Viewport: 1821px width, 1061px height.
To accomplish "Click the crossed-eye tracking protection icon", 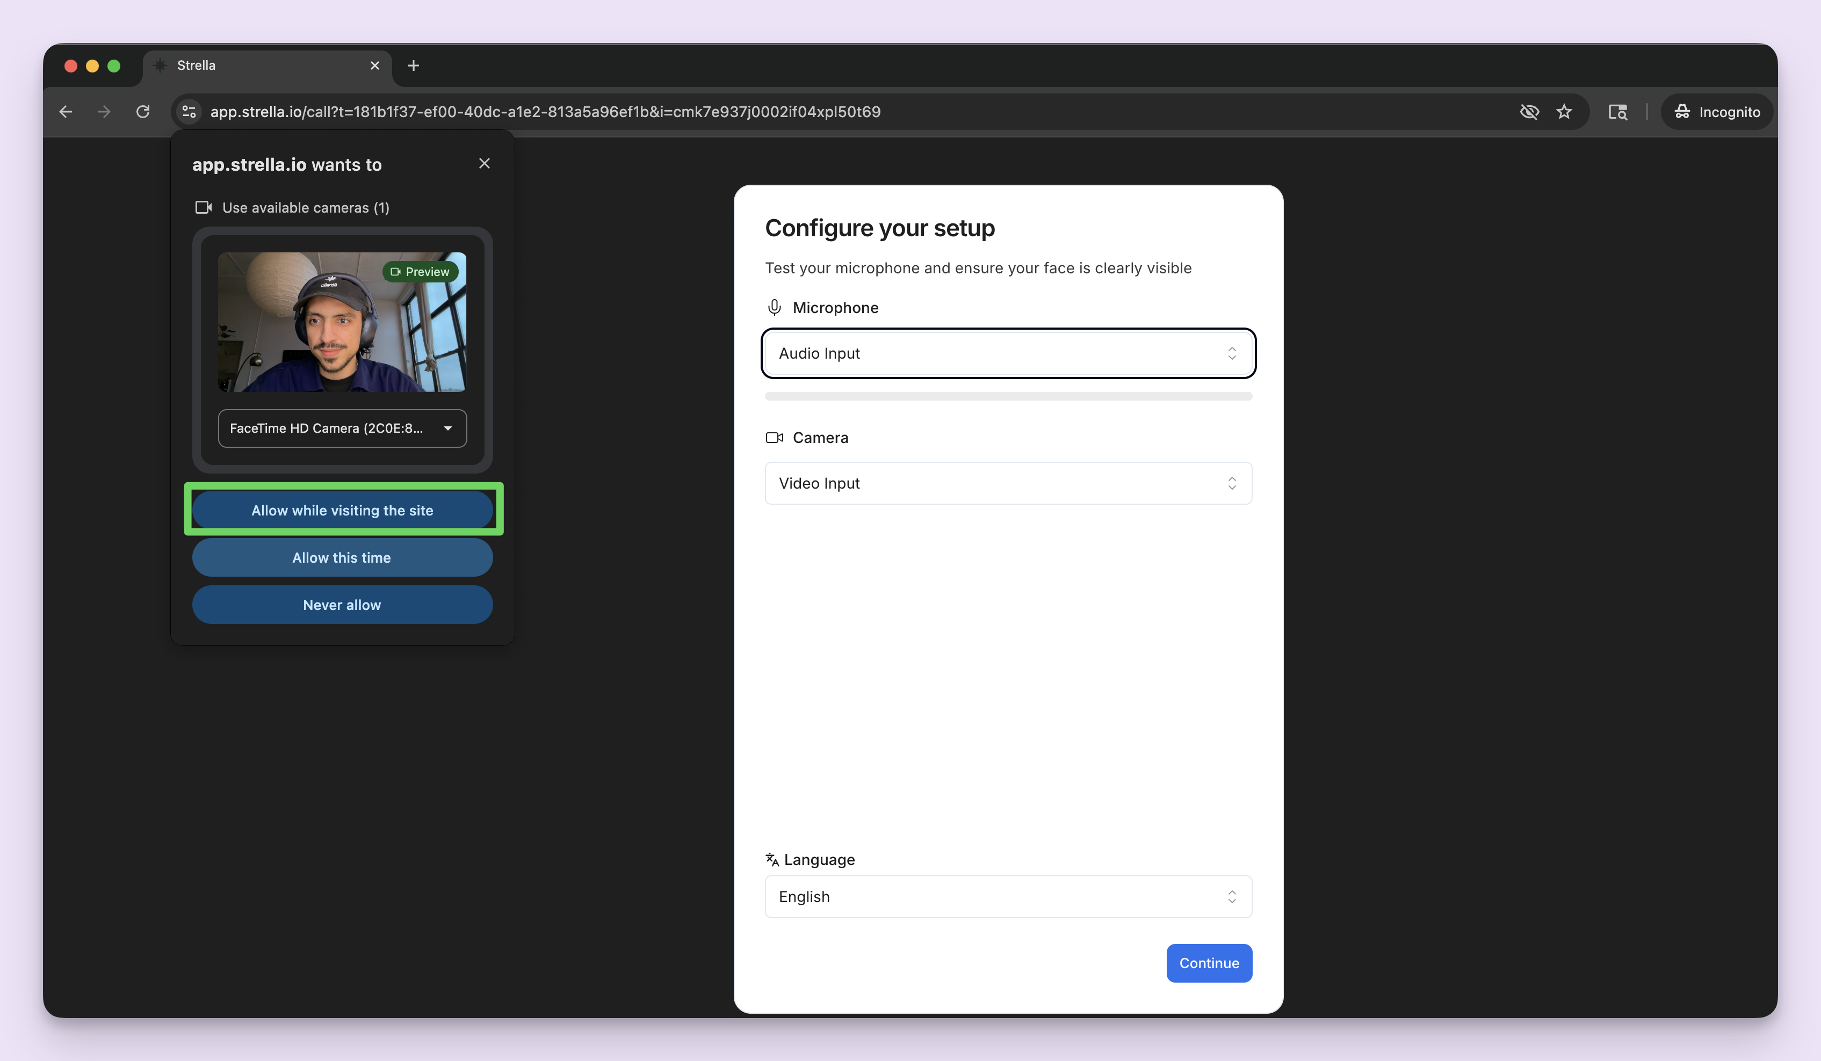I will coord(1529,111).
